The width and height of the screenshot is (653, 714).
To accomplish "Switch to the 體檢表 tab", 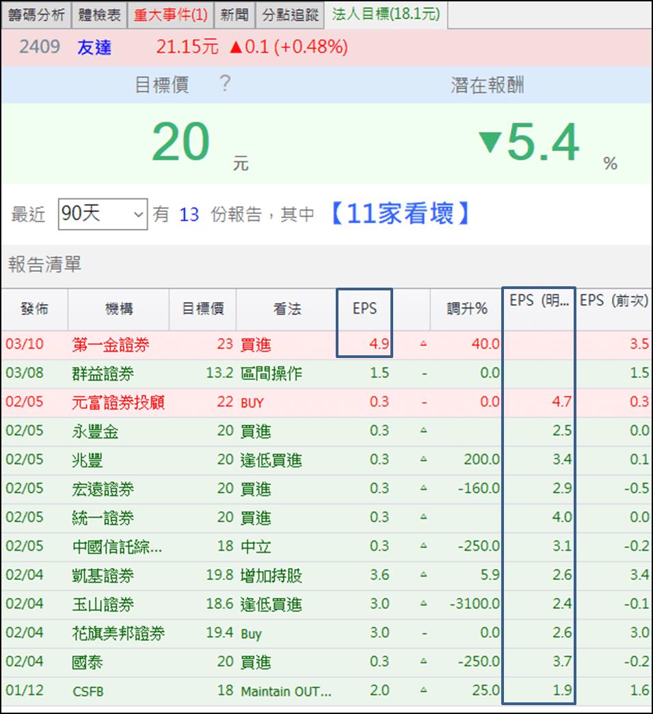I will (x=99, y=14).
